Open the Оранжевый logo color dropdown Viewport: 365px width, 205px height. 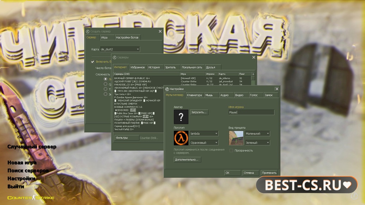pyautogui.click(x=204, y=142)
